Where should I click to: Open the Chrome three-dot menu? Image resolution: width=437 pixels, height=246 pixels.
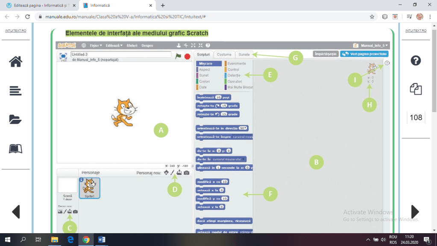click(431, 17)
